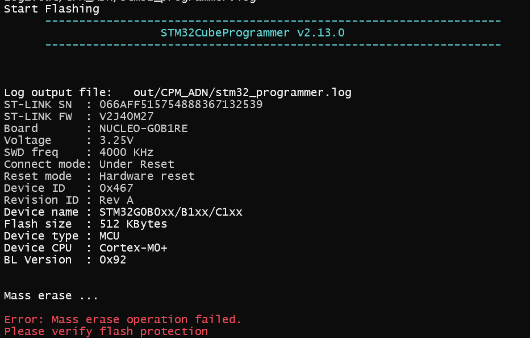Click the Start Flashing line

[x=52, y=9]
